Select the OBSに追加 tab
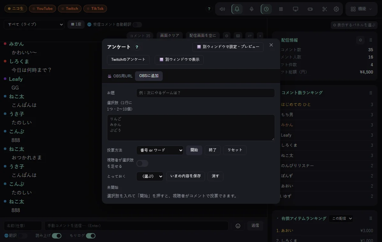 tap(149, 76)
